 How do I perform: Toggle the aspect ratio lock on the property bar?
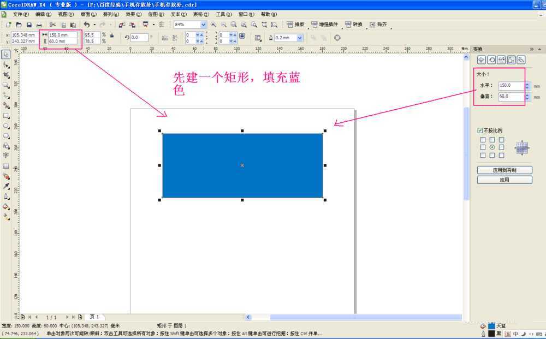(111, 37)
